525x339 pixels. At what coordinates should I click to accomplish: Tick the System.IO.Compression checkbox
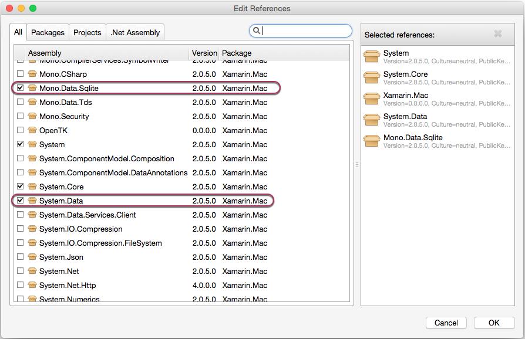tap(21, 228)
